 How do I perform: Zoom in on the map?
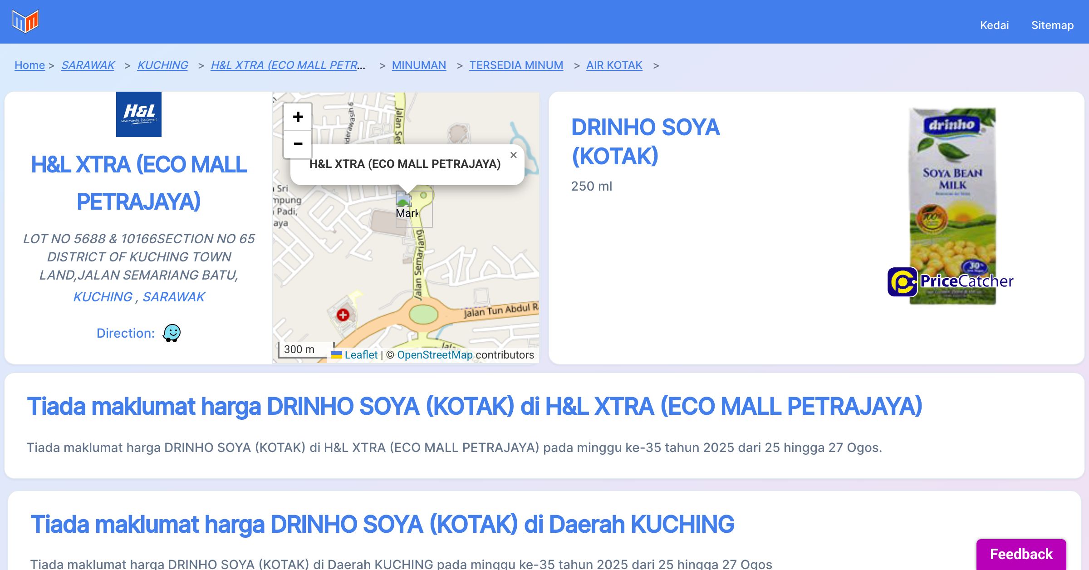coord(298,117)
